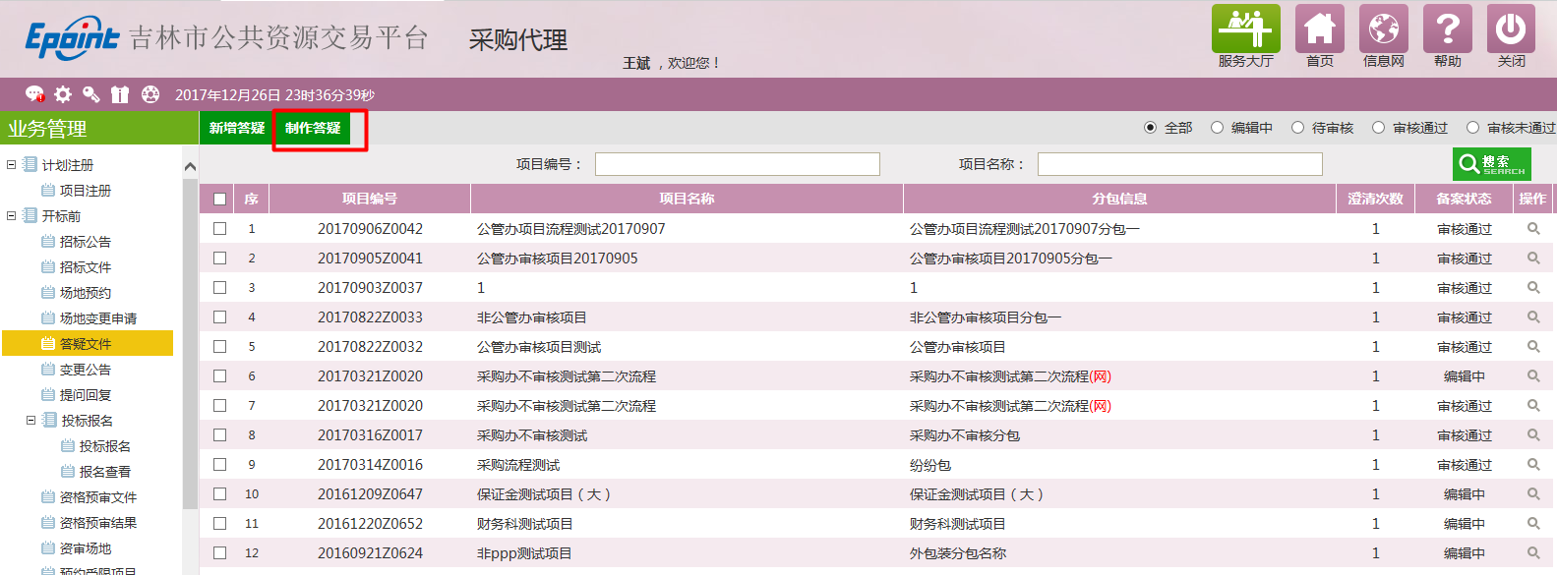This screenshot has height=575, width=1557.
Task: Open the settings gear icon in the purple bar
Action: pyautogui.click(x=63, y=94)
